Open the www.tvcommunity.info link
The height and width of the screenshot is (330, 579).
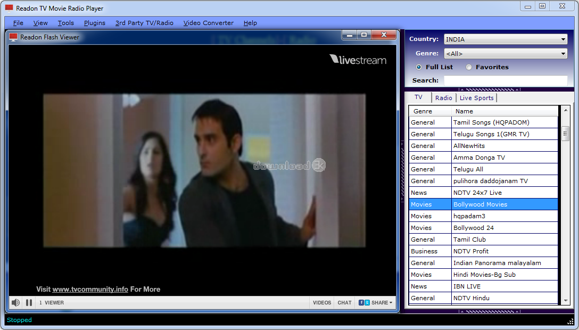[x=90, y=289]
